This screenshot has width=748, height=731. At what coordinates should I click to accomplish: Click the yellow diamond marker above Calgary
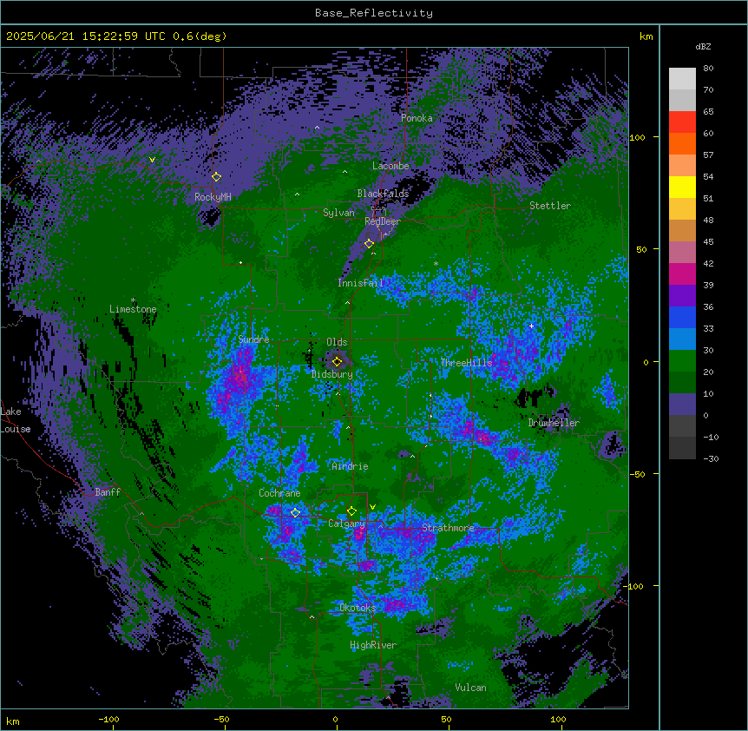point(351,511)
